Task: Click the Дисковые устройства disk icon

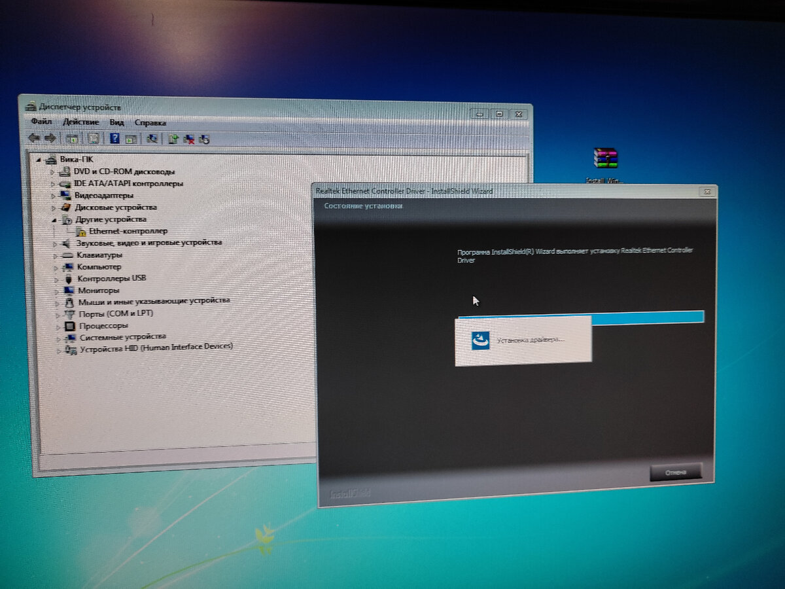Action: coord(65,207)
